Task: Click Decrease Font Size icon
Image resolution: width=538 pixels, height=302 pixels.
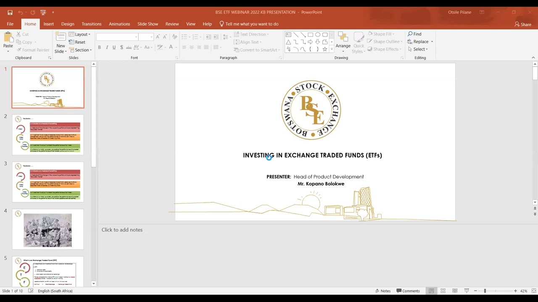Action: click(x=166, y=37)
